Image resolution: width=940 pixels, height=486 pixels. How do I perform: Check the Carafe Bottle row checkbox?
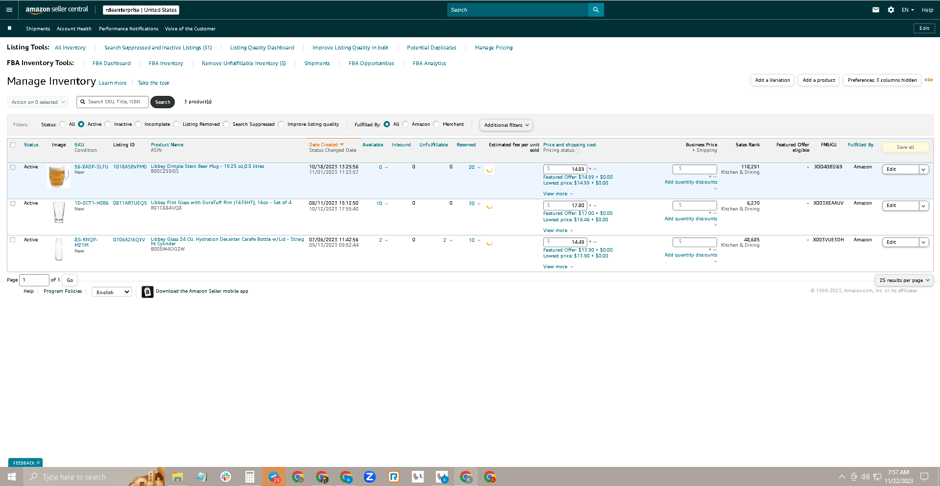click(x=13, y=240)
